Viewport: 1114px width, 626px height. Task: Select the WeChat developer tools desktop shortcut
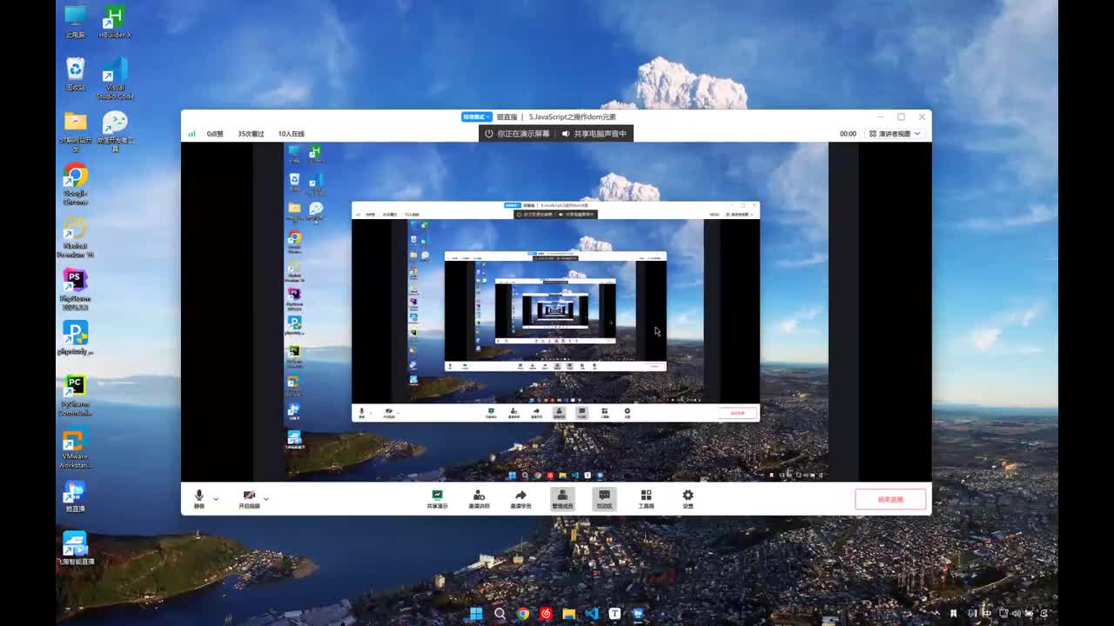click(115, 131)
